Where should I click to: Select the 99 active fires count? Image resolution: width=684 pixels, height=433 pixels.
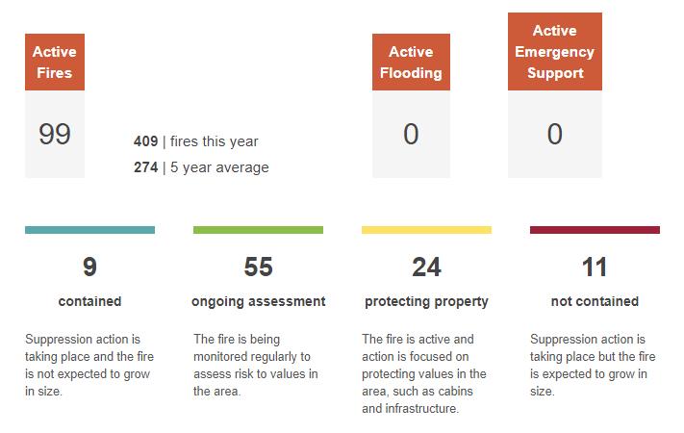(55, 134)
